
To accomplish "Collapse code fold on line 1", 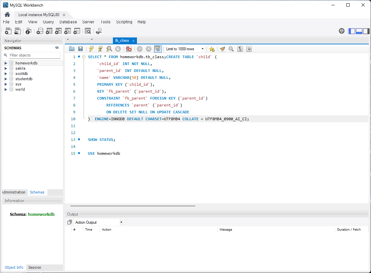I will click(84, 57).
